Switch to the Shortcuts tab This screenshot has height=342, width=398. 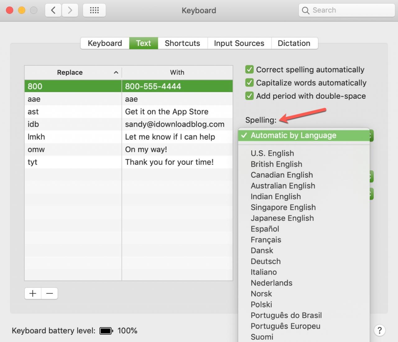(x=182, y=43)
